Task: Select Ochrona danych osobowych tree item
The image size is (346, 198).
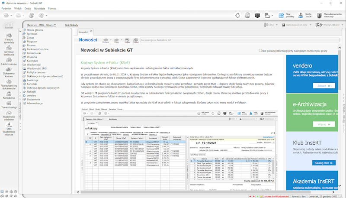Action: 43,88
